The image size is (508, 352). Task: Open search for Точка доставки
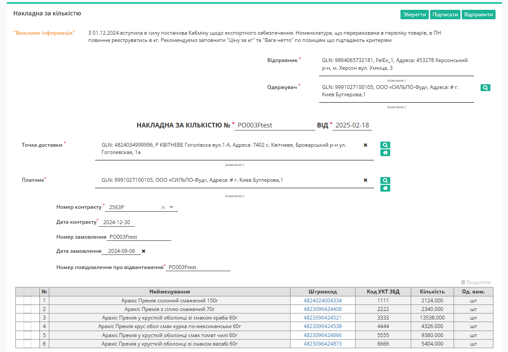click(385, 145)
